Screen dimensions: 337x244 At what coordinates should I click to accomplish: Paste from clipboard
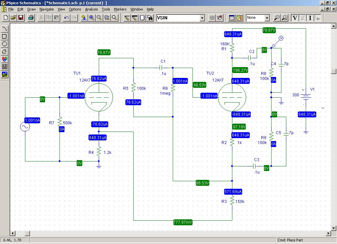[57, 18]
